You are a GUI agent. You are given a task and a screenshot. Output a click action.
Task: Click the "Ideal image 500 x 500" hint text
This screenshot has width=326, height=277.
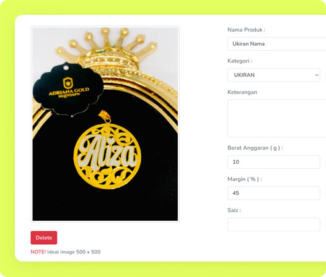(x=74, y=252)
